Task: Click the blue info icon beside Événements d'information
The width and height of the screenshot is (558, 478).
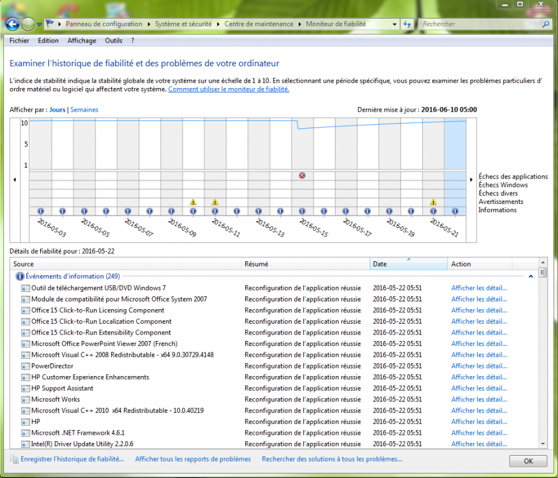Action: [20, 277]
